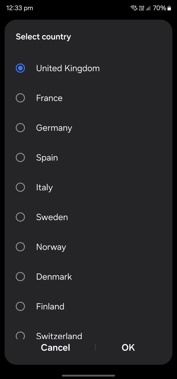Tap the battery icon in status bar
Screen dimensions: 177x379
click(x=169, y=8)
